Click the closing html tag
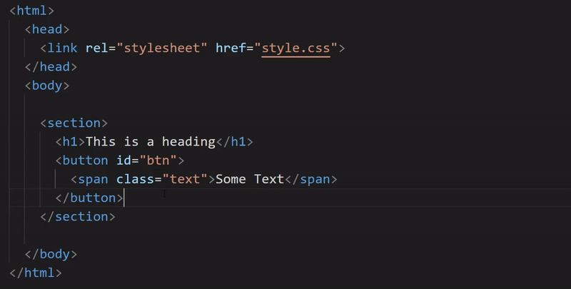 pos(36,273)
